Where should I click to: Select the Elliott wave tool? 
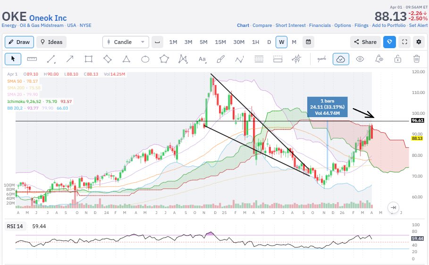coord(240,59)
